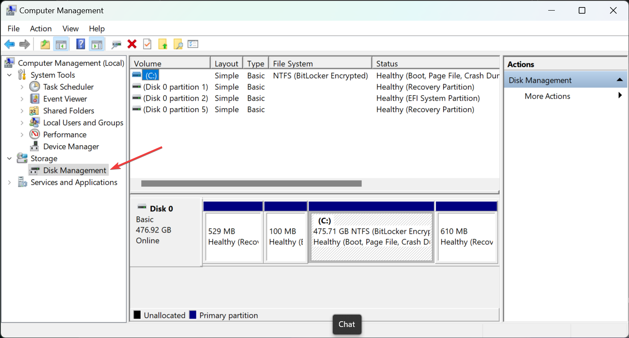
Task: Click the volume list horizontal scrollbar
Action: coord(251,183)
